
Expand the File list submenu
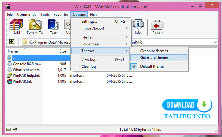pos(127,37)
